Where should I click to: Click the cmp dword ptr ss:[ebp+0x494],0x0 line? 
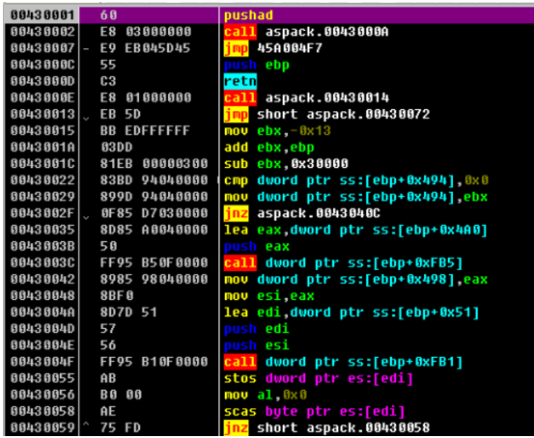pos(356,180)
